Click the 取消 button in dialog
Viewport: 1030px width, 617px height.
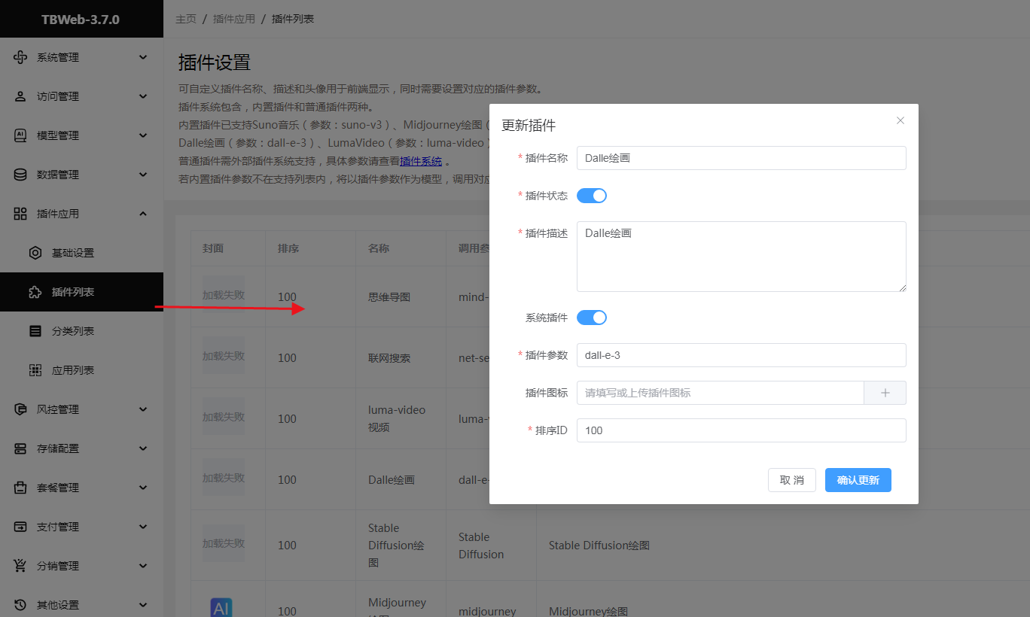[791, 480]
